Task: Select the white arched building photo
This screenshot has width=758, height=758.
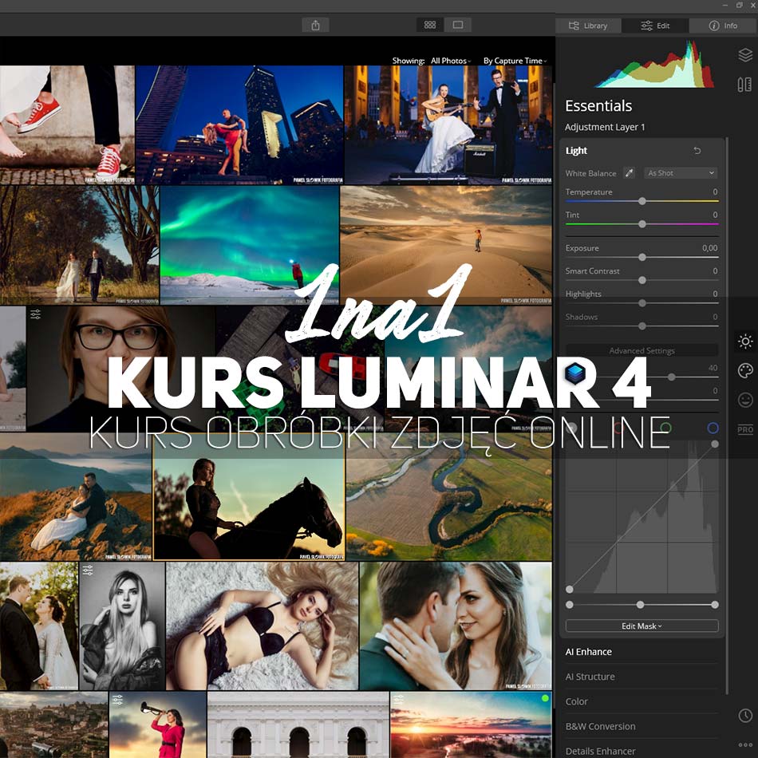Action: point(298,724)
